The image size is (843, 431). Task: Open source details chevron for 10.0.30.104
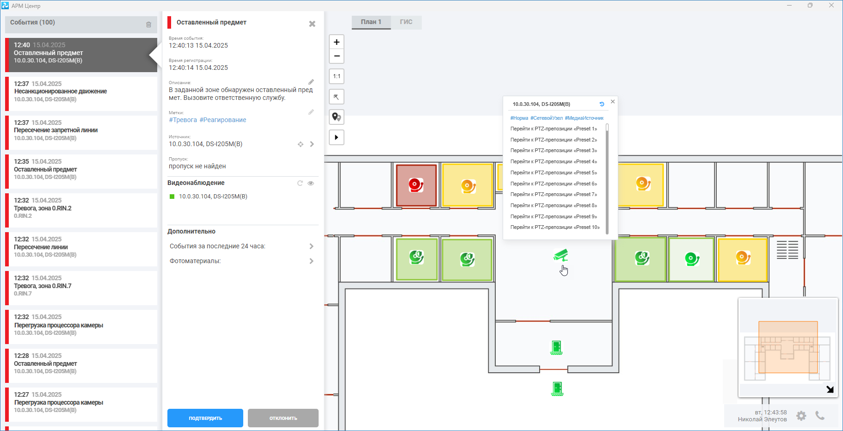[x=312, y=144]
